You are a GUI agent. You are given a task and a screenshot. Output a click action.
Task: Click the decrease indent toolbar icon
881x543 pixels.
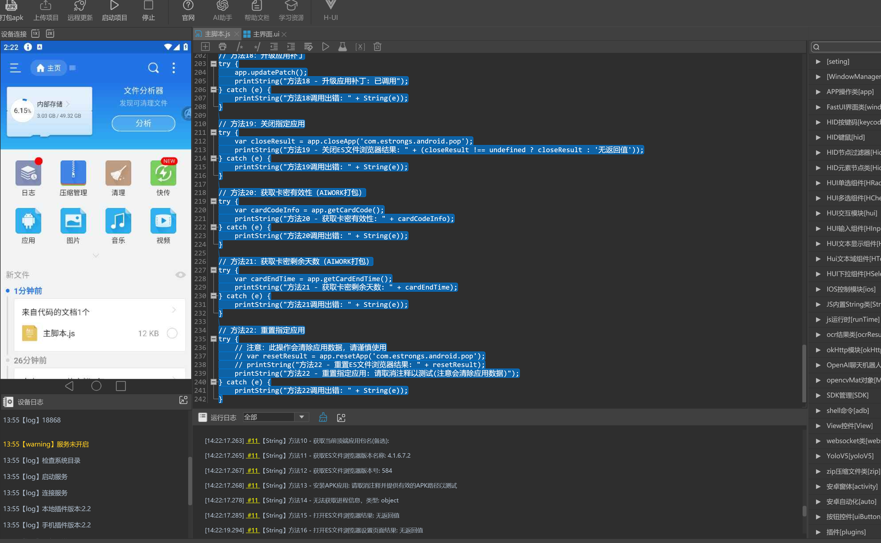[274, 47]
